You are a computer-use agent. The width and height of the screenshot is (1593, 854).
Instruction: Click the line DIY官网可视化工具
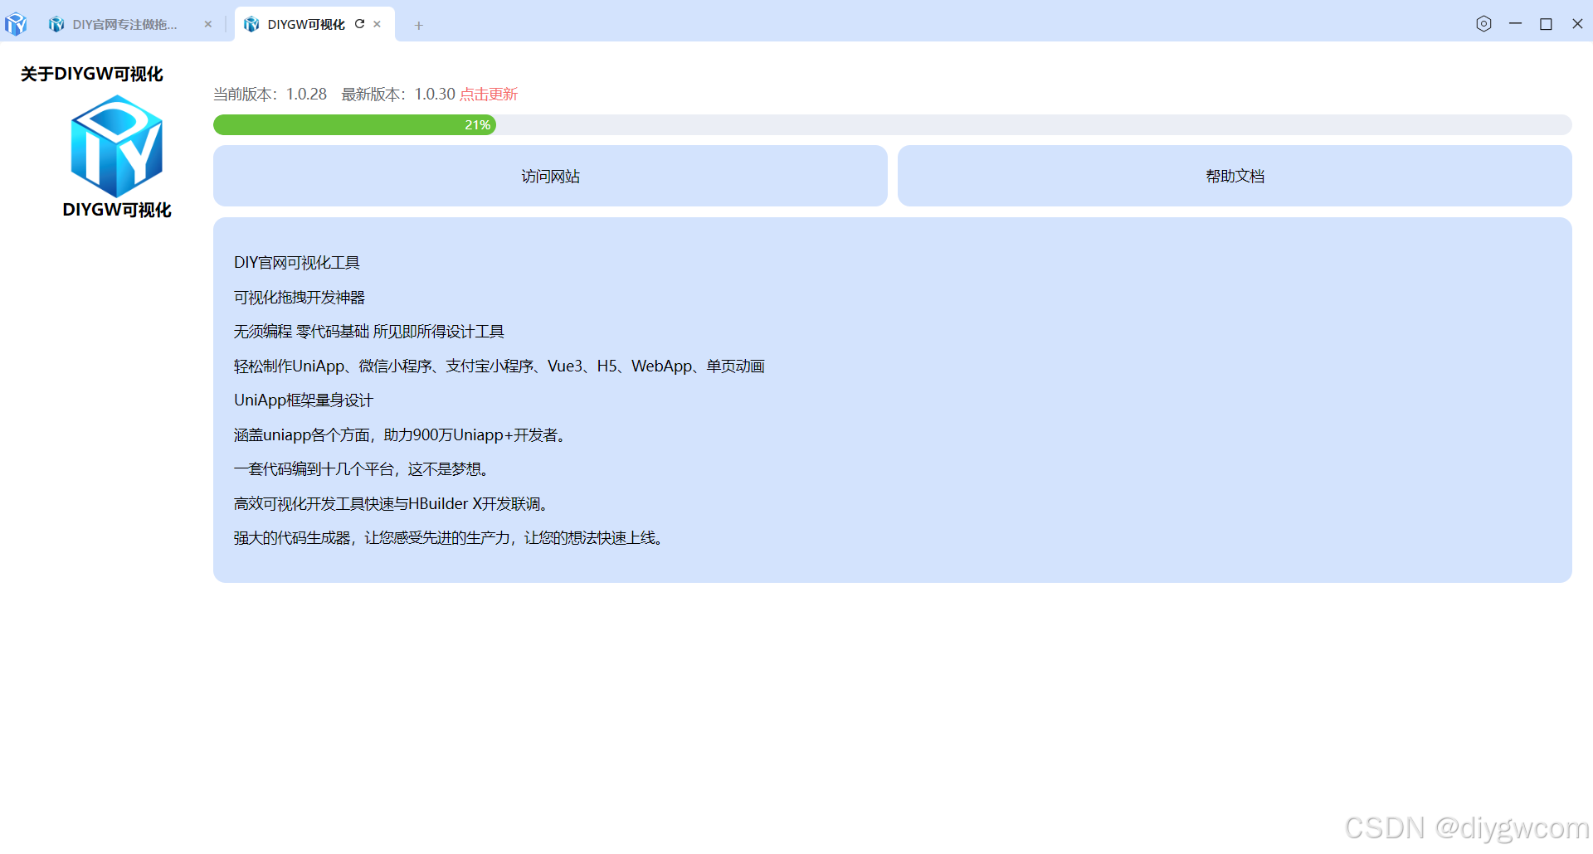pos(297,263)
